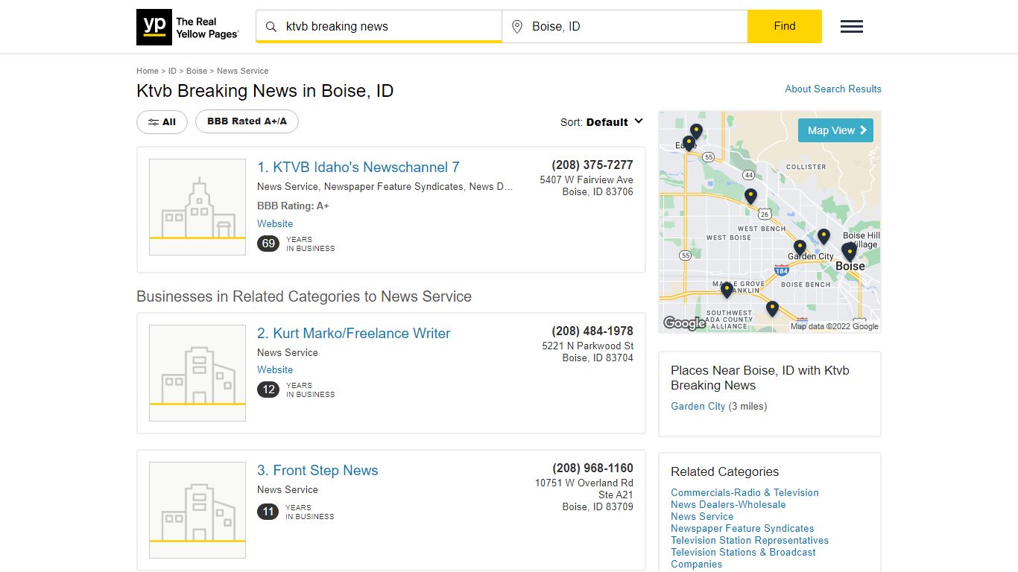Click the YP Real Yellow Pages logo

188,28
